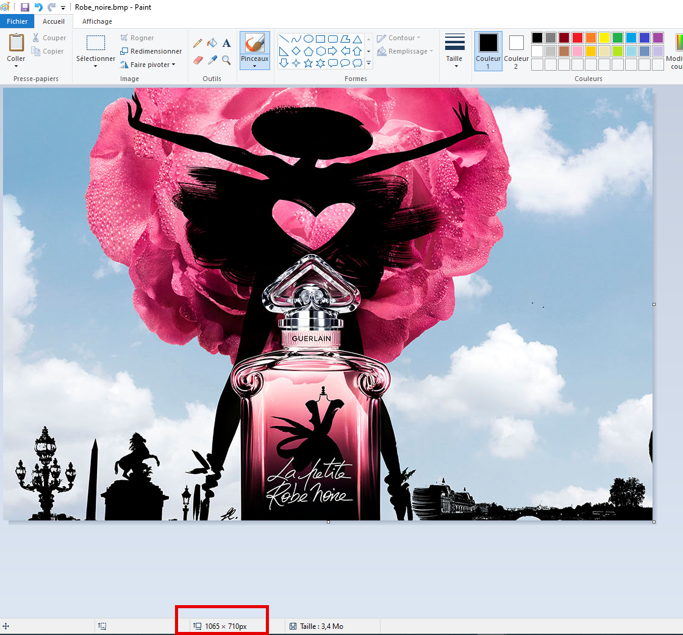Viewport: 683px width, 635px height.
Task: Select the Couleur 1 box
Action: tap(488, 51)
